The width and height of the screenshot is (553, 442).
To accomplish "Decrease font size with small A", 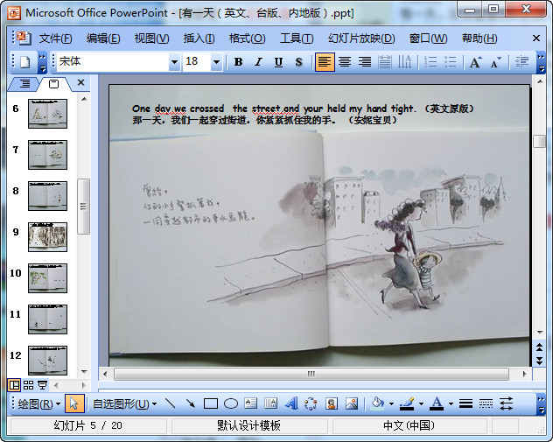I will 495,62.
